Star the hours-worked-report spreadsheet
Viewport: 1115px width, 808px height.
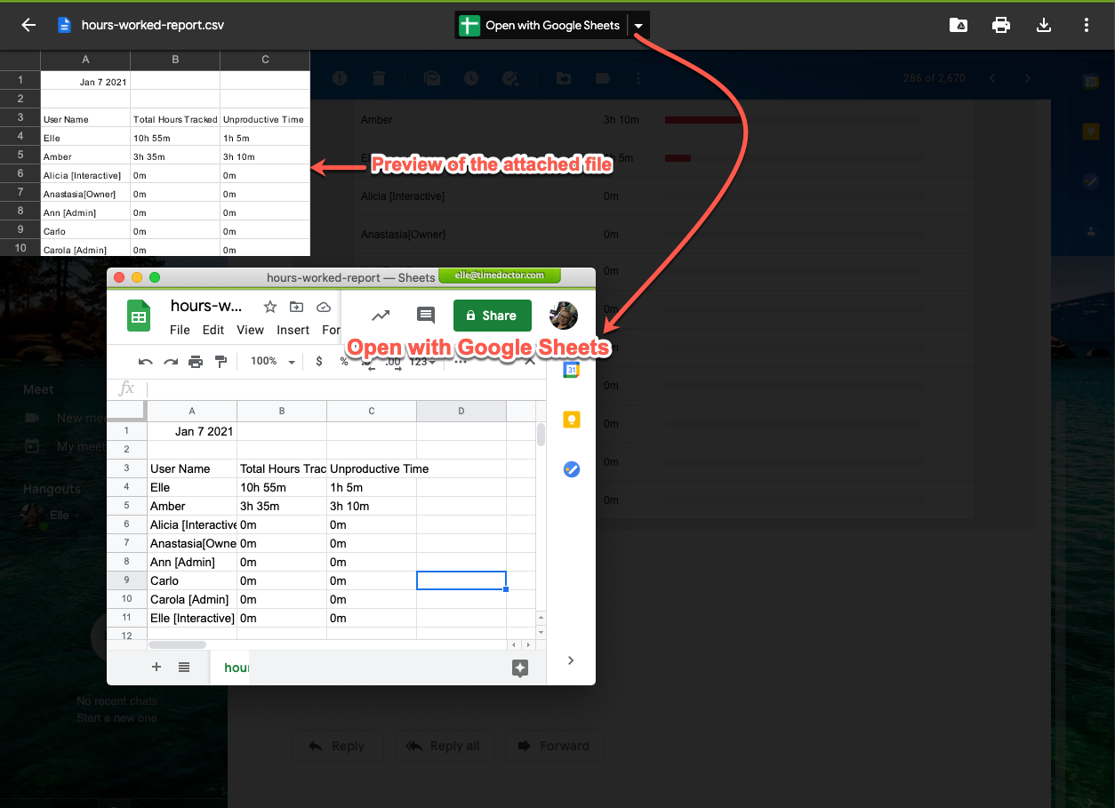tap(270, 307)
